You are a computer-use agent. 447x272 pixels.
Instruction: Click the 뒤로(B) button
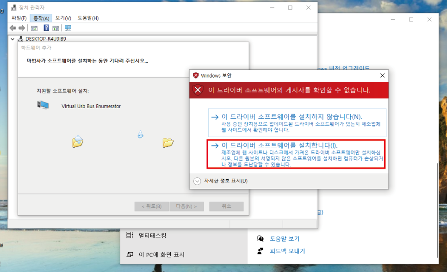[x=152, y=206]
